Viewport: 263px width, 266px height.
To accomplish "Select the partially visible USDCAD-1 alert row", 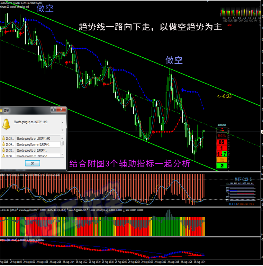I will (30, 155).
